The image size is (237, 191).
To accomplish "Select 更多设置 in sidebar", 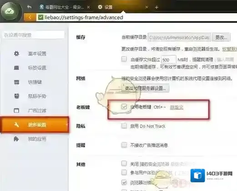I will click(x=35, y=125).
